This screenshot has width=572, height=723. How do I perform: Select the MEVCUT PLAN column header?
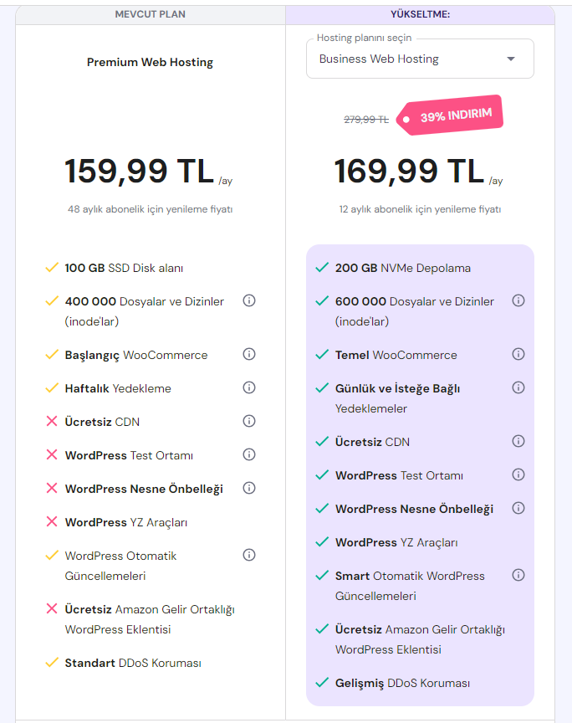click(x=151, y=14)
